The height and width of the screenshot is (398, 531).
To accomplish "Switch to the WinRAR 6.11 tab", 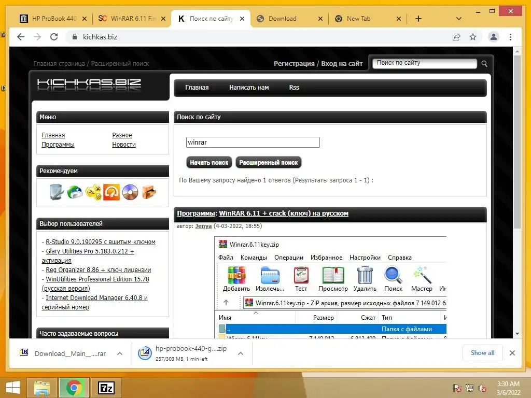I will [x=132, y=19].
